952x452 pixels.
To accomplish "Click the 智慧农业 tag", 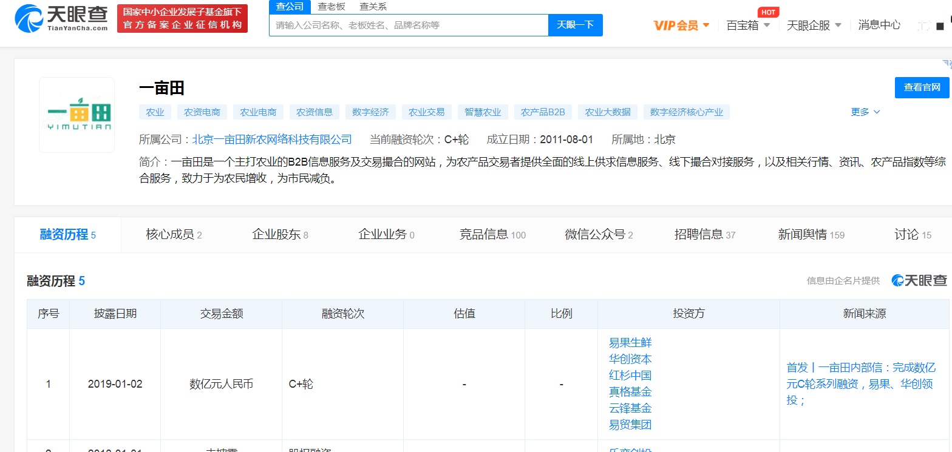I will click(x=483, y=112).
